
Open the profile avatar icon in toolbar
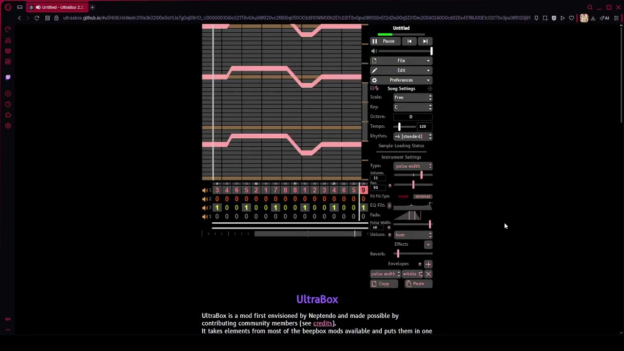click(584, 18)
